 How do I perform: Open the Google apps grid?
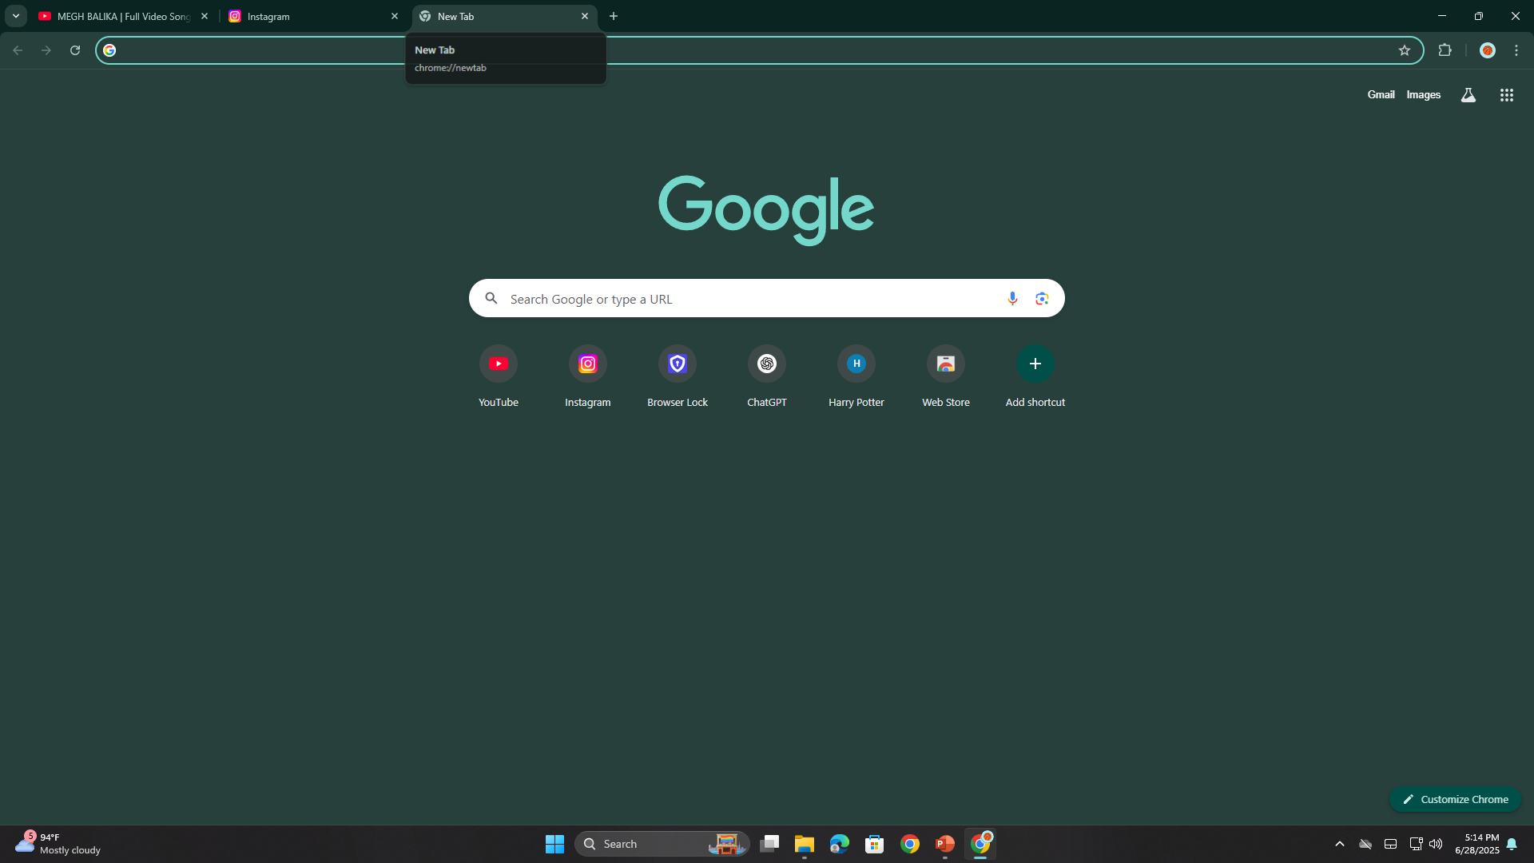(x=1507, y=95)
